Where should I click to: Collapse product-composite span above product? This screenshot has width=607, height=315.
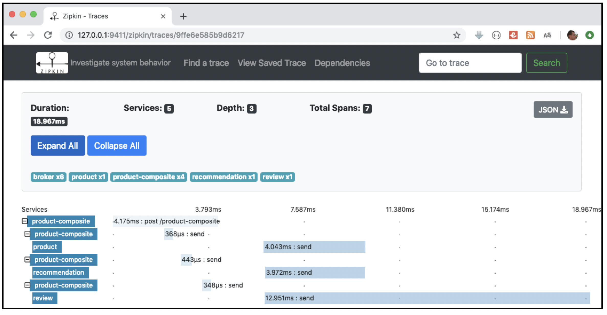27,234
